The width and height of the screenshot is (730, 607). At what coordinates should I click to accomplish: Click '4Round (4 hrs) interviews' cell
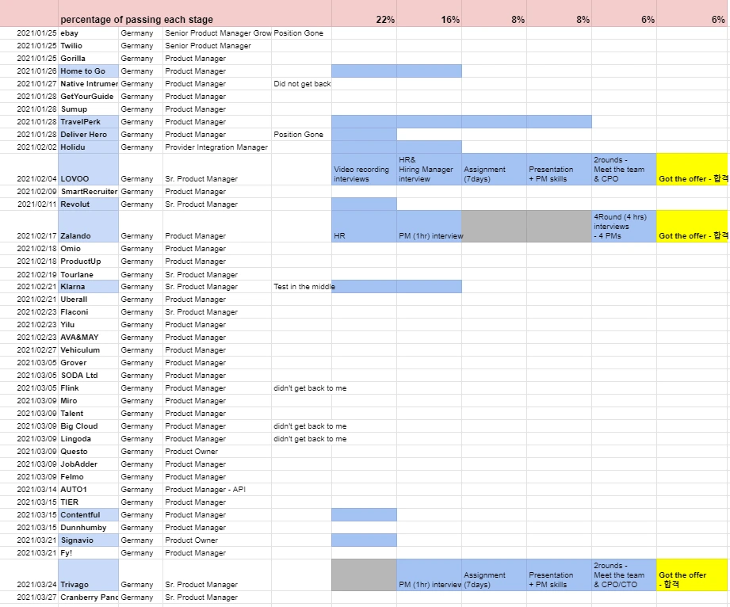coord(624,226)
